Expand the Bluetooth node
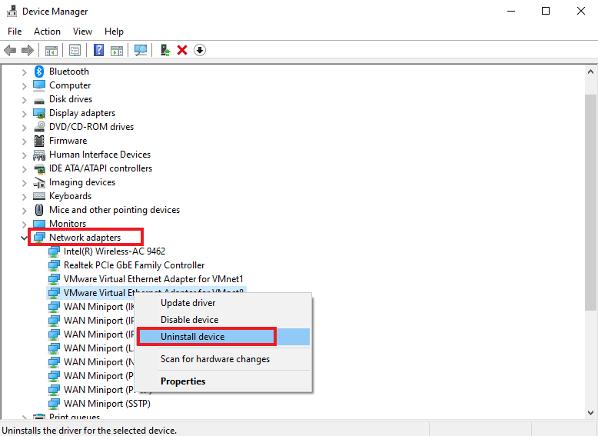The width and height of the screenshot is (598, 436). (x=24, y=72)
